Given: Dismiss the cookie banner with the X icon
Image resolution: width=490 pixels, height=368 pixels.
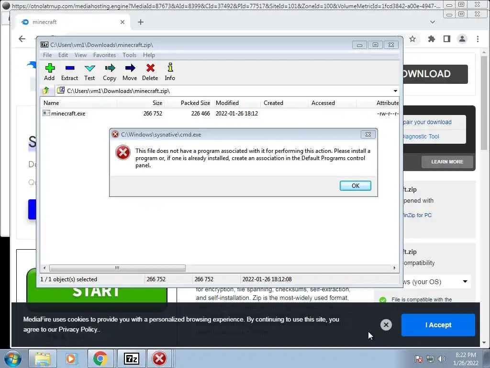Looking at the screenshot, I should pos(386,325).
